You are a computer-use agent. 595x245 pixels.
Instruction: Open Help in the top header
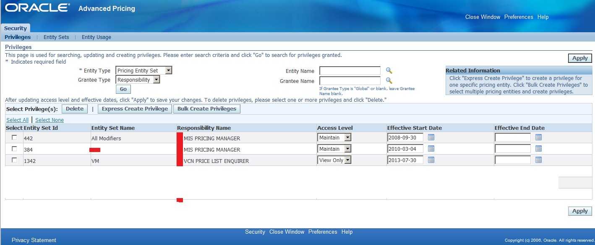[x=543, y=17]
